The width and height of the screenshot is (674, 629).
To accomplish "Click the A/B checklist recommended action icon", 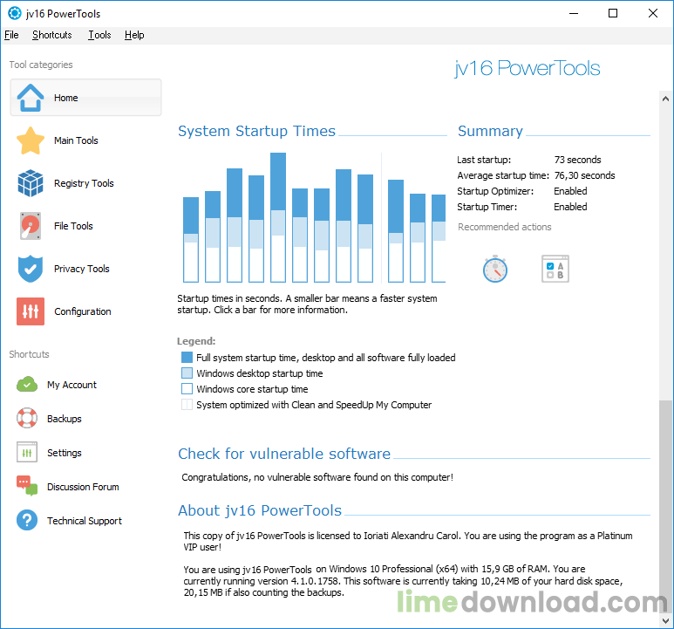I will pyautogui.click(x=555, y=270).
